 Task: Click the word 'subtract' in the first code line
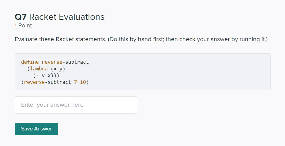[77, 62]
